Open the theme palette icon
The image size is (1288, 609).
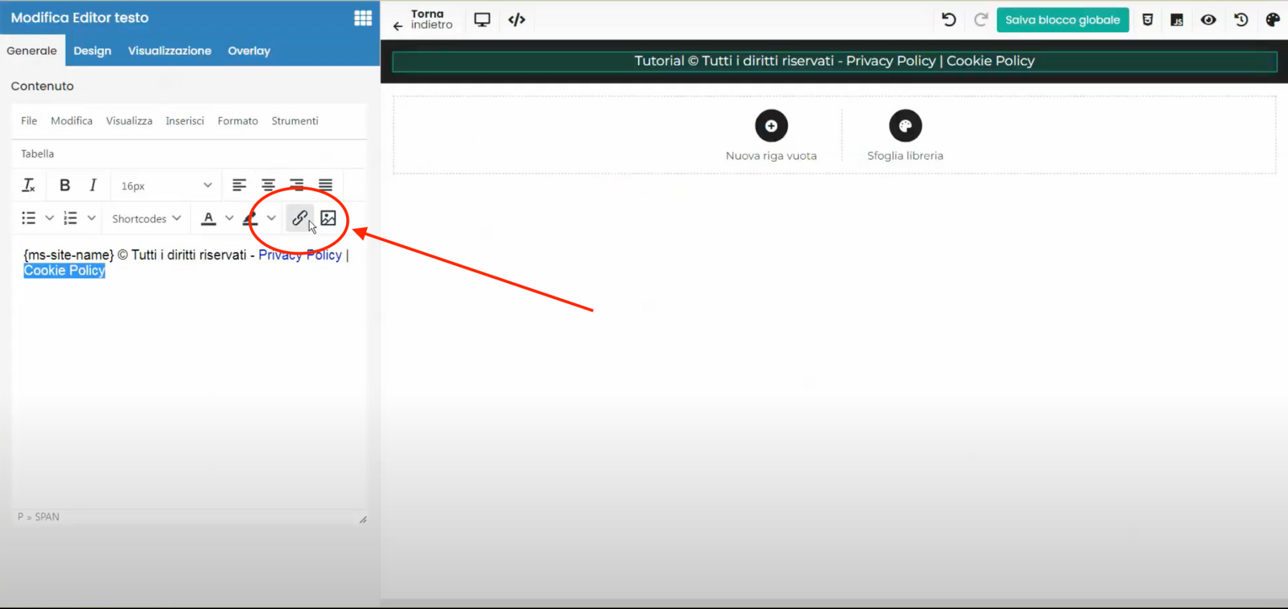tap(1273, 20)
